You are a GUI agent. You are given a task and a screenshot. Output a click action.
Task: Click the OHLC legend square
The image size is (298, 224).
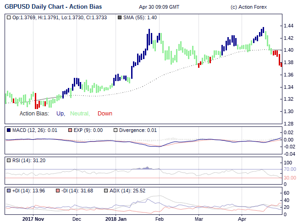9,17
